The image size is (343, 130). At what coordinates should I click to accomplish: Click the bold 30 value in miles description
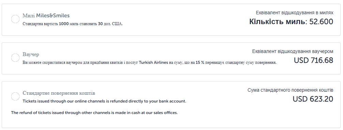pos(100,24)
